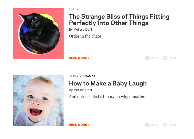Click the Facebook icon on the cat article
Screen dimensions: 194x139
click(147, 58)
